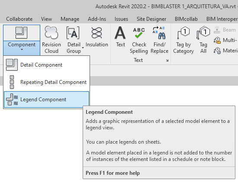The image size is (238, 196).
Task: Switch to the BIMcollab tab
Action: tap(186, 19)
